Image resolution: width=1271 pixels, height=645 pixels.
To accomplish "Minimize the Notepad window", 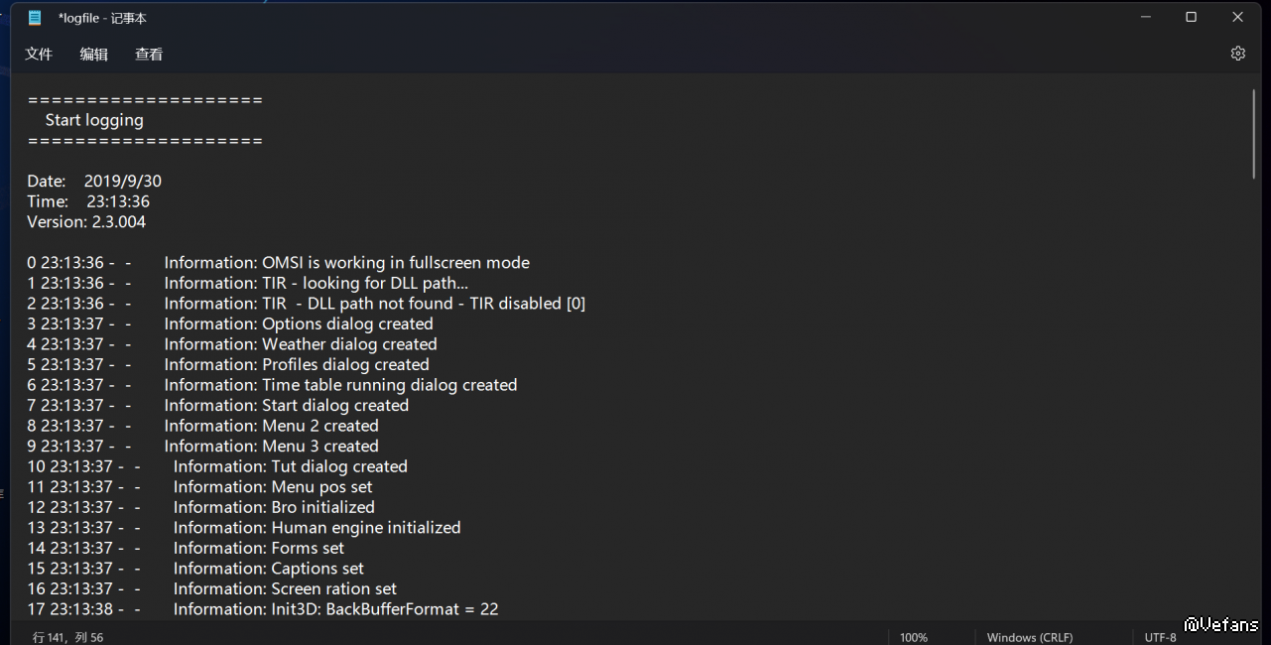I will point(1146,17).
